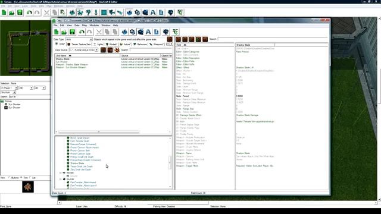Click orange creature icon beside Data Source

pyautogui.click(x=117, y=50)
